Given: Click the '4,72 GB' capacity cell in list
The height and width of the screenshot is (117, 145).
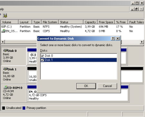Looking at the screenshot, I should pyautogui.click(x=90, y=31).
